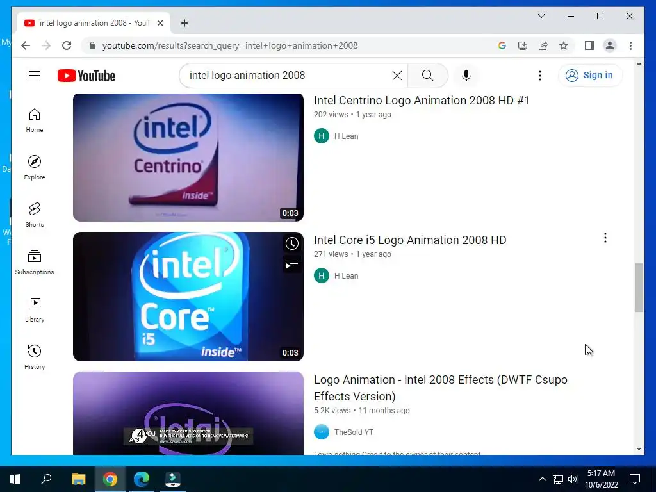This screenshot has width=656, height=492.
Task: Click the YouTube logo
Action: (x=86, y=76)
